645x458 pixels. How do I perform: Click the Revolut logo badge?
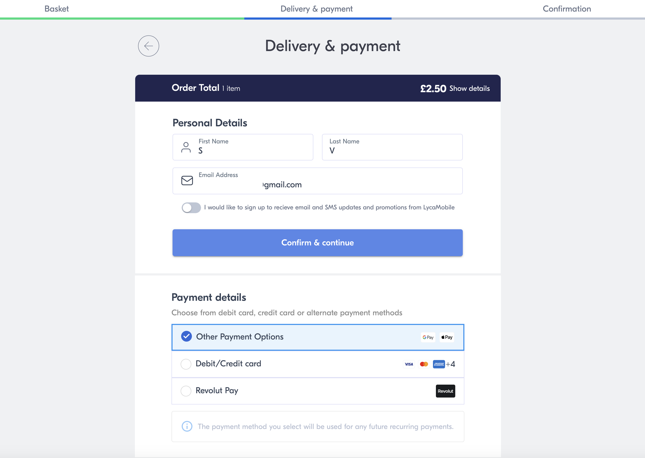click(445, 391)
